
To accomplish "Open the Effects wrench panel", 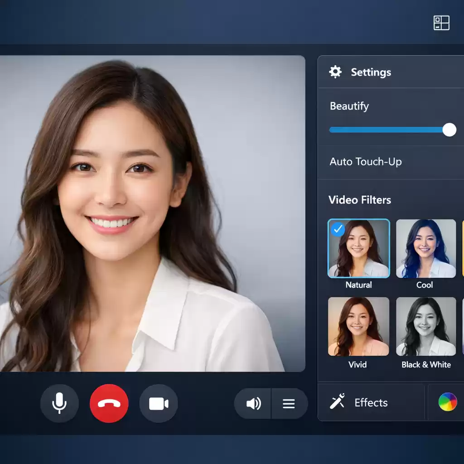I will [x=336, y=402].
